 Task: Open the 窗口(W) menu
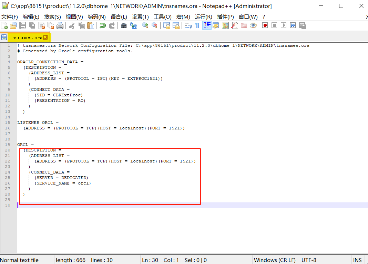click(x=248, y=17)
